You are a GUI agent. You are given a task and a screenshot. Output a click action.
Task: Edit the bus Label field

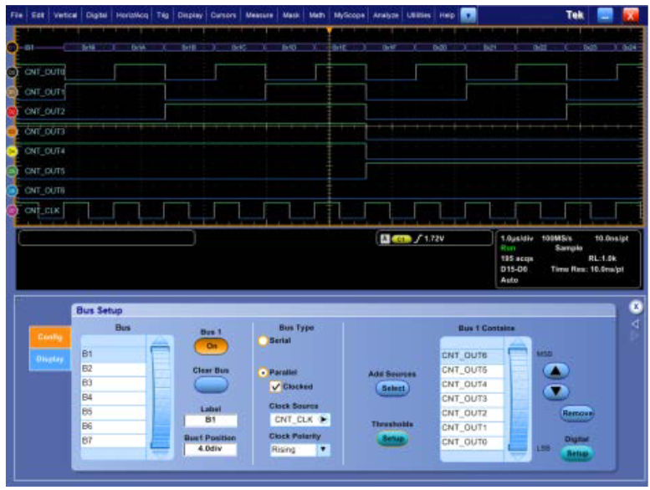tap(211, 420)
